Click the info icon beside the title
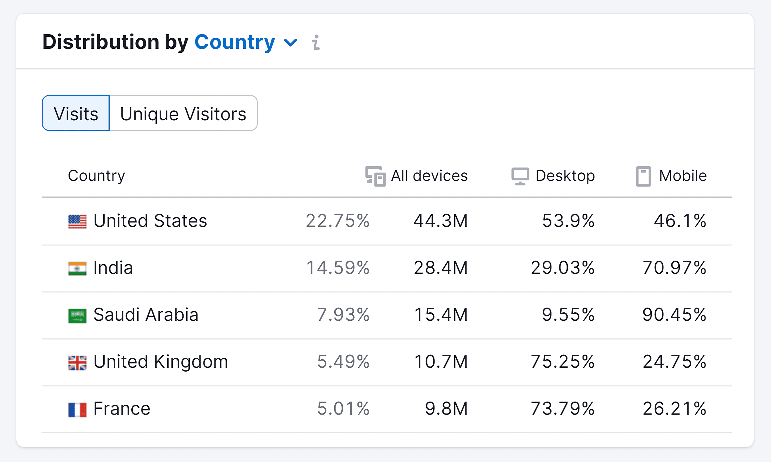The height and width of the screenshot is (462, 771). pyautogui.click(x=316, y=42)
